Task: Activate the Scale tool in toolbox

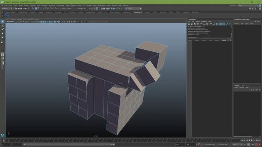Action: click(x=2, y=42)
